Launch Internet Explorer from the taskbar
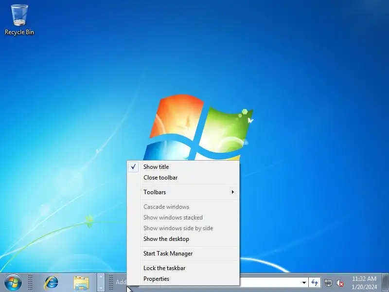Screen dimensions: 389x292 [x=52, y=283]
